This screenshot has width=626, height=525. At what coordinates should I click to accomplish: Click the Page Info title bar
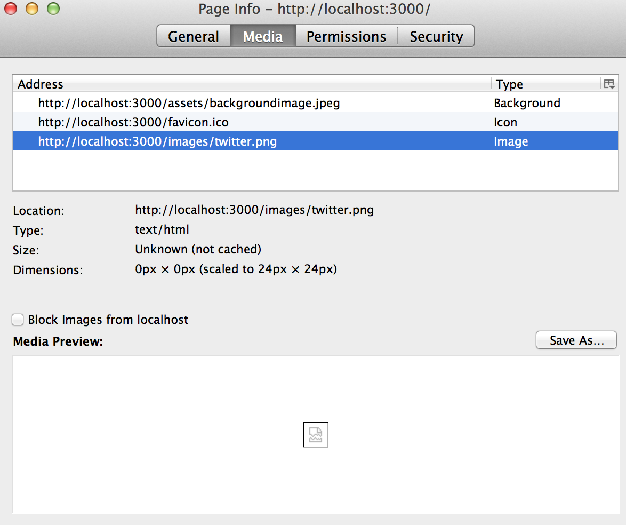pyautogui.click(x=313, y=9)
